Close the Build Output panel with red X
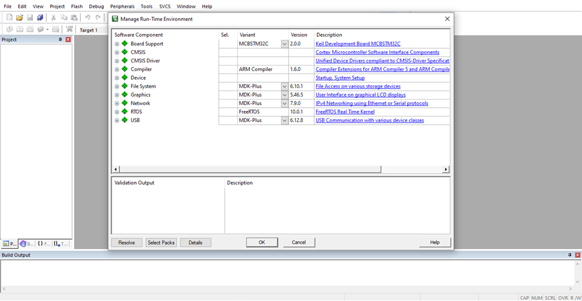 click(578, 255)
